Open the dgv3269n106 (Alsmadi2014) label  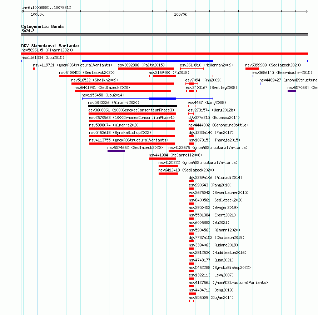(215, 177)
